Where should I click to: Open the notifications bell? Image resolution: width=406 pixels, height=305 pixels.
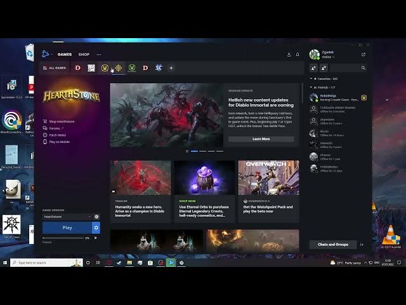pyautogui.click(x=298, y=55)
